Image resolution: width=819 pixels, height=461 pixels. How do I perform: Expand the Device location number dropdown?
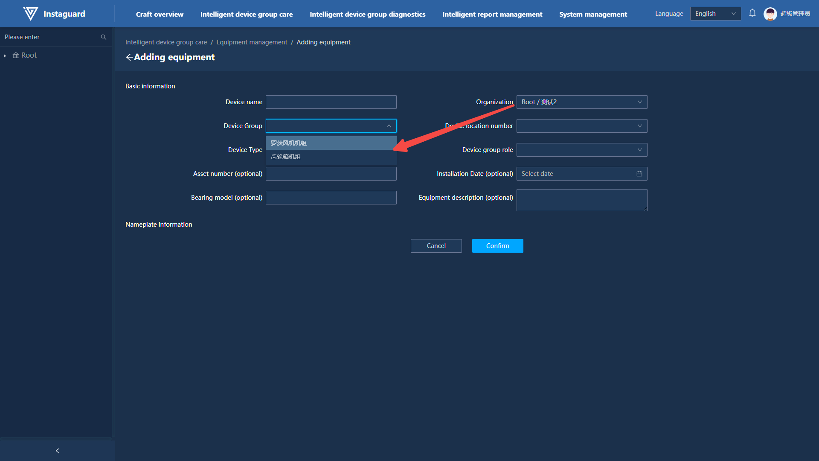581,126
